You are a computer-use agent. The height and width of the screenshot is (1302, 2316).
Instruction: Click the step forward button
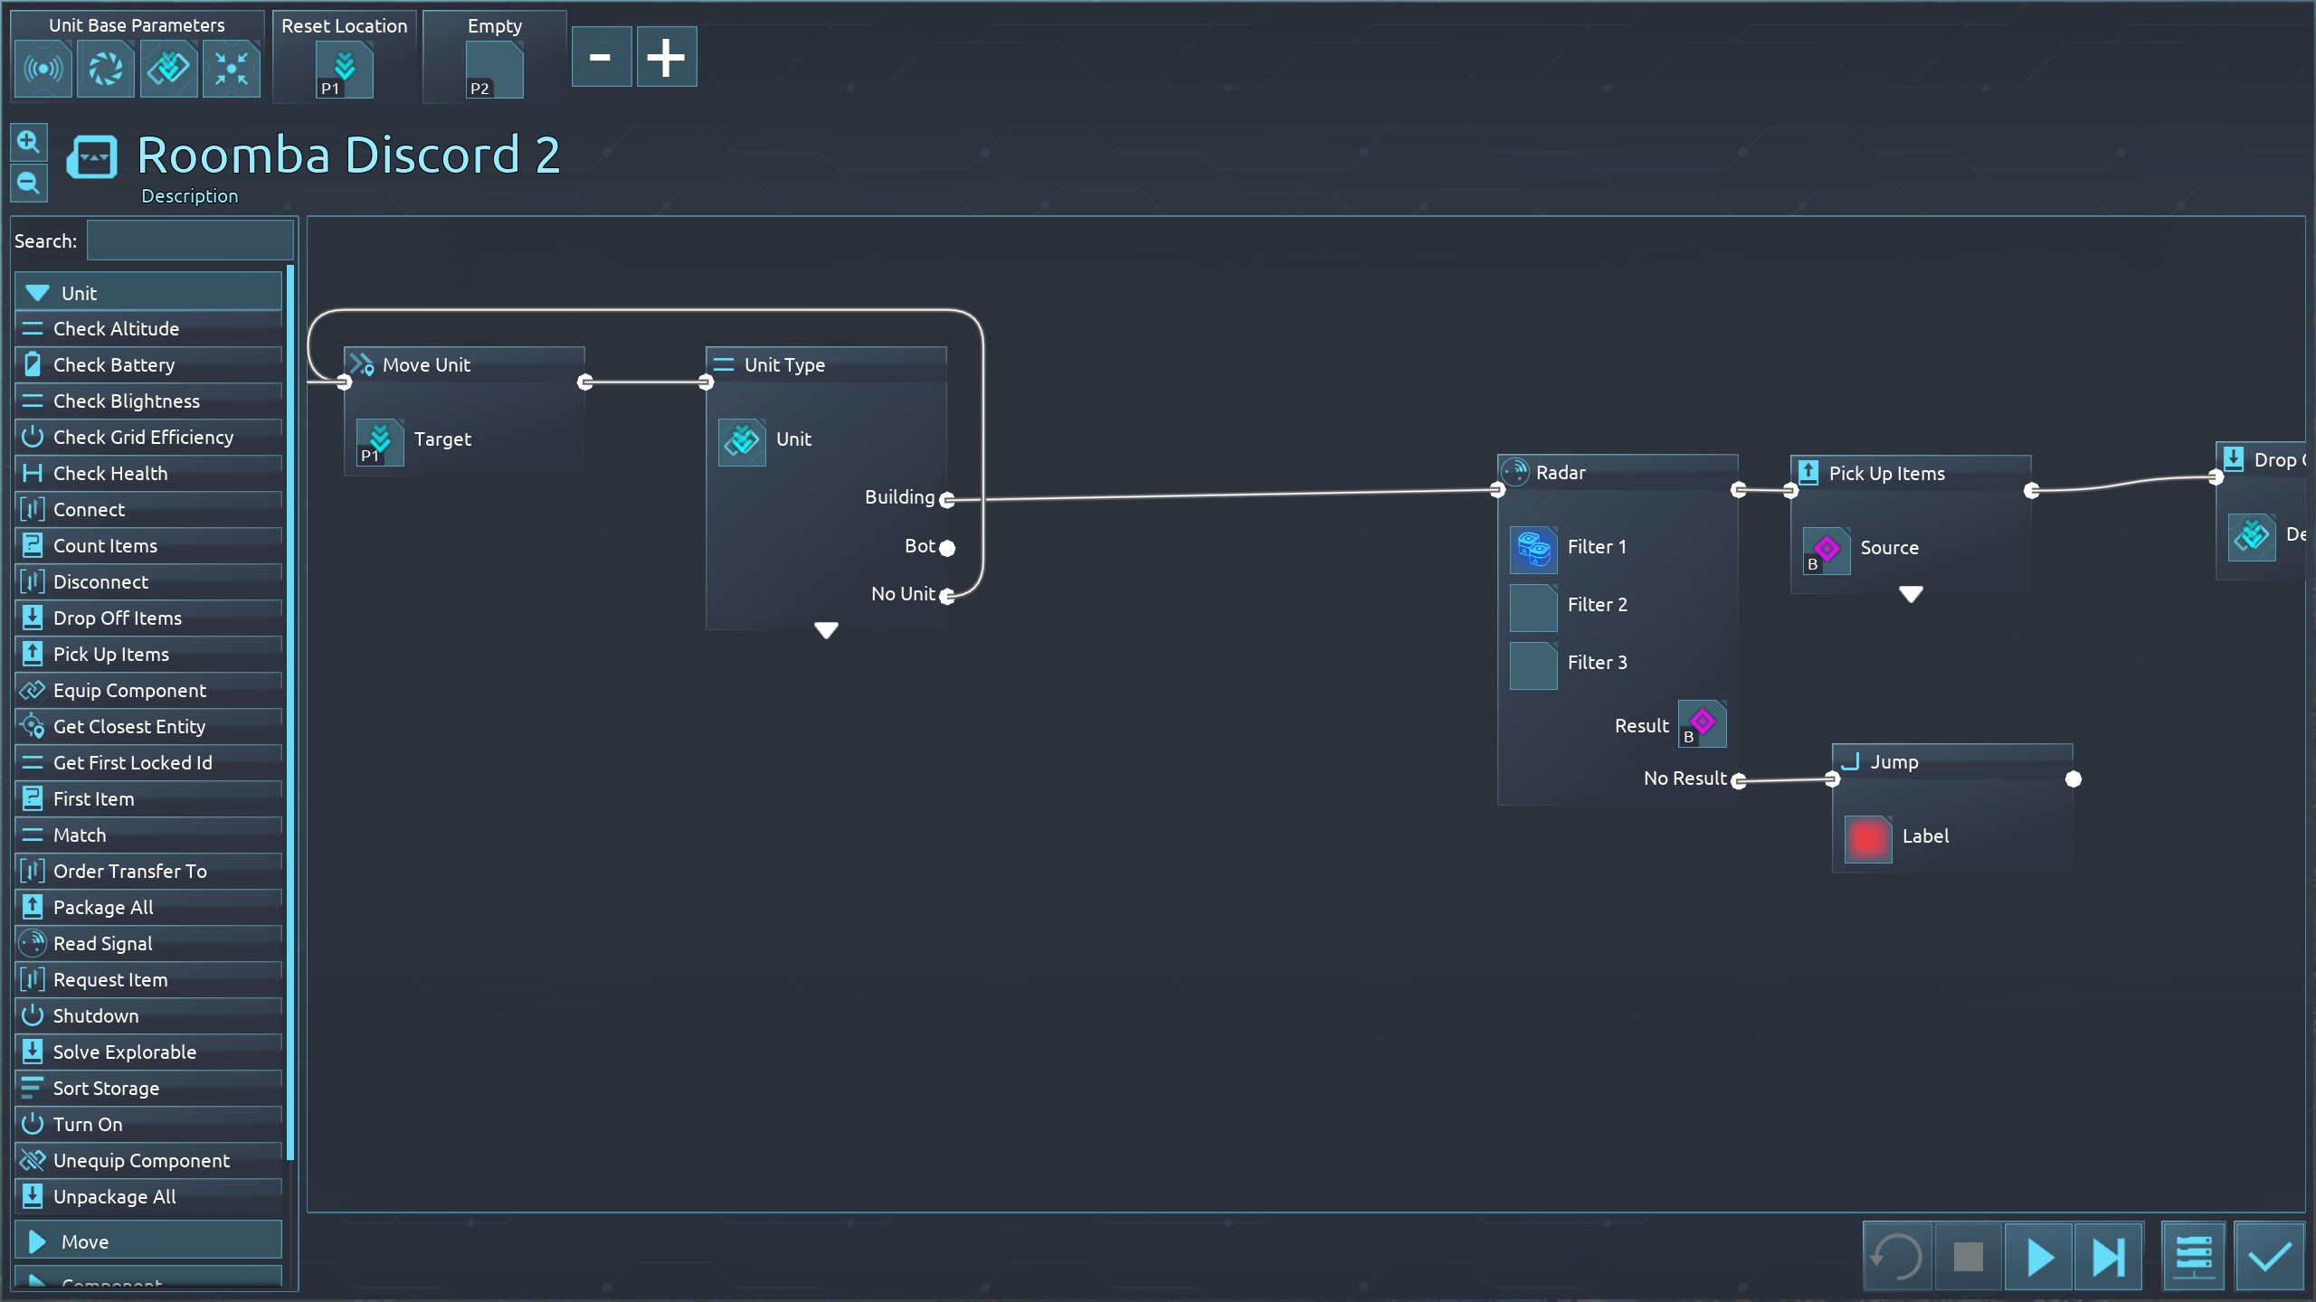point(2108,1257)
